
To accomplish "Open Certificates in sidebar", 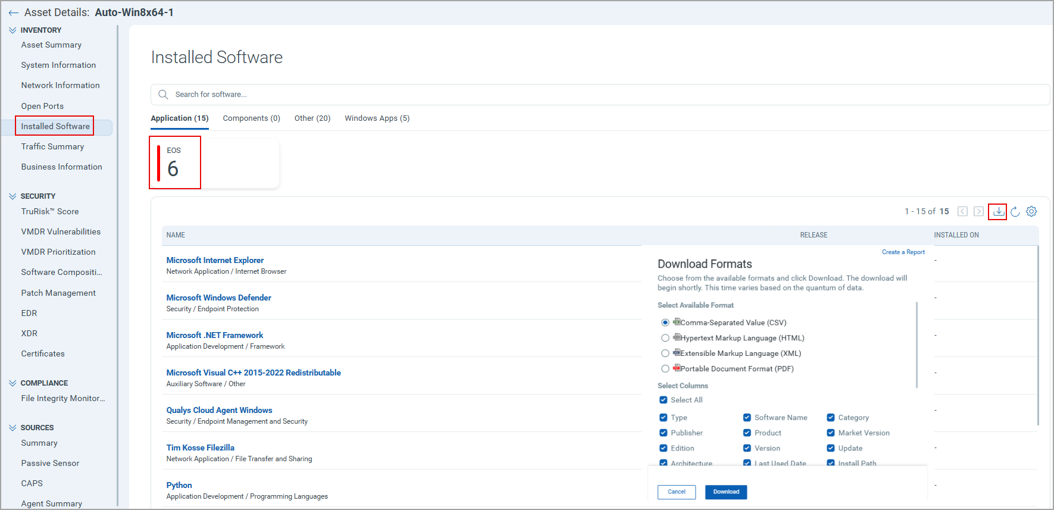I will (43, 354).
